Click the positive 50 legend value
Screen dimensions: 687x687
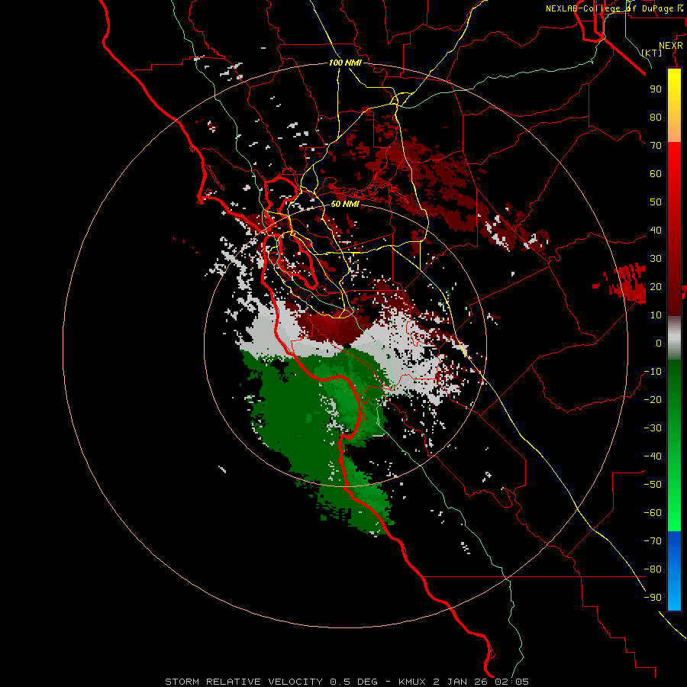click(656, 202)
